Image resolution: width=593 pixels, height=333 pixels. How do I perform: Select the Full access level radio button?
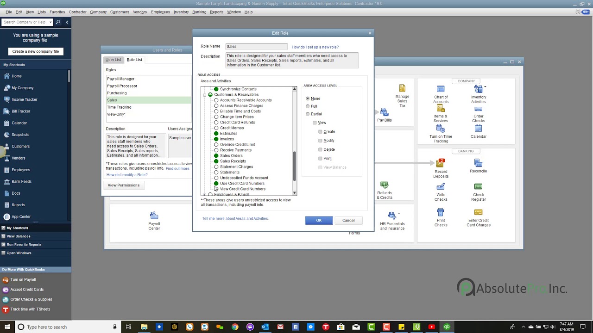click(308, 106)
